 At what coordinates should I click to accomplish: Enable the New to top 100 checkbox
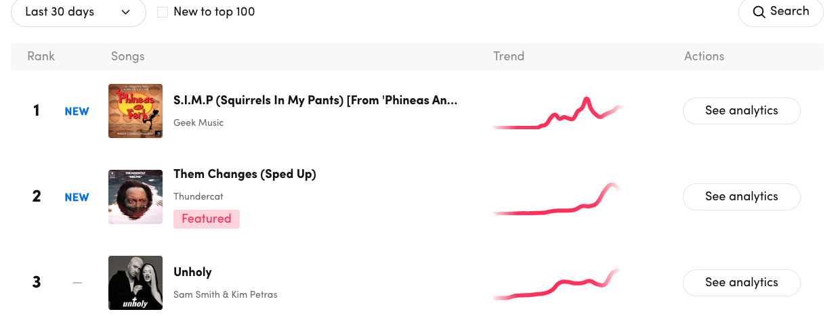tap(163, 12)
